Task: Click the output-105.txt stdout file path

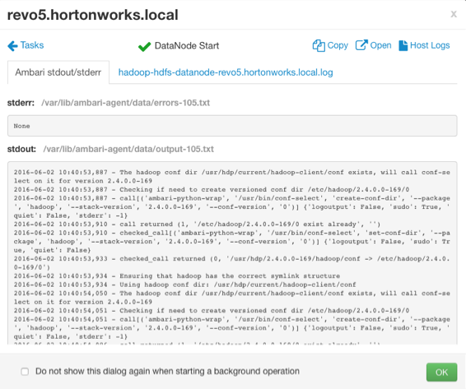Action: pyautogui.click(x=128, y=149)
